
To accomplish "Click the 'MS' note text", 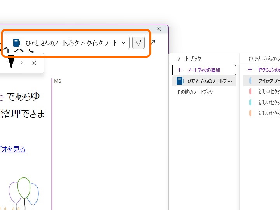I will coord(58,81).
